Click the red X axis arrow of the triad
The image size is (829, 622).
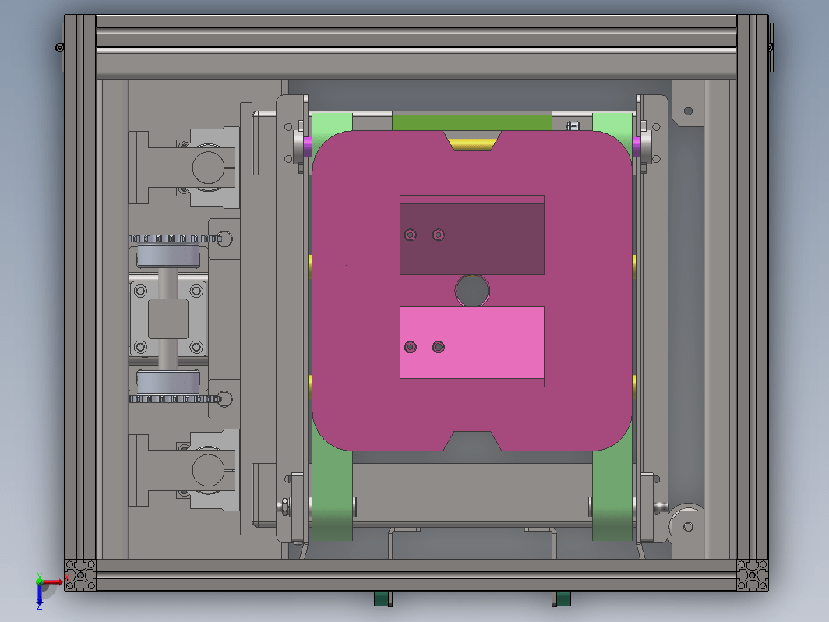53,581
